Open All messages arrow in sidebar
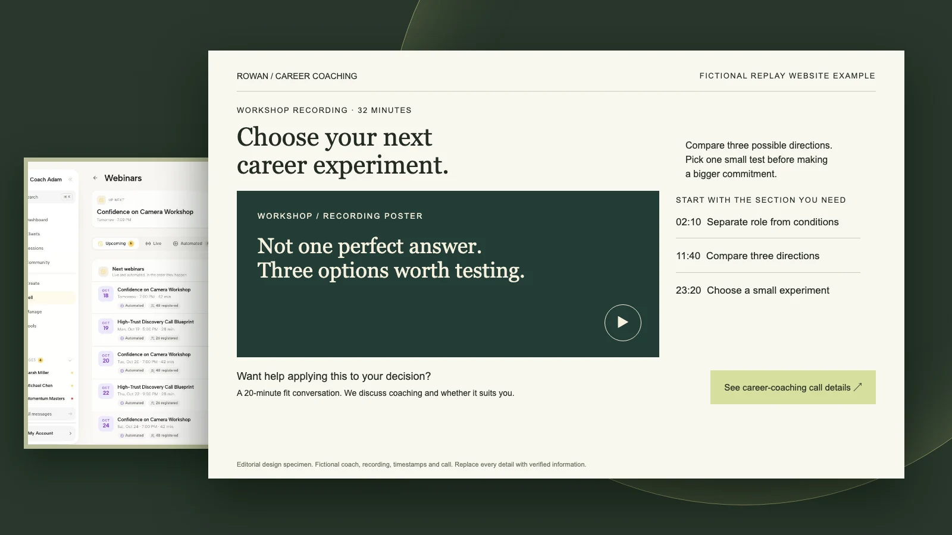Screen dimensions: 952x535 70,414
